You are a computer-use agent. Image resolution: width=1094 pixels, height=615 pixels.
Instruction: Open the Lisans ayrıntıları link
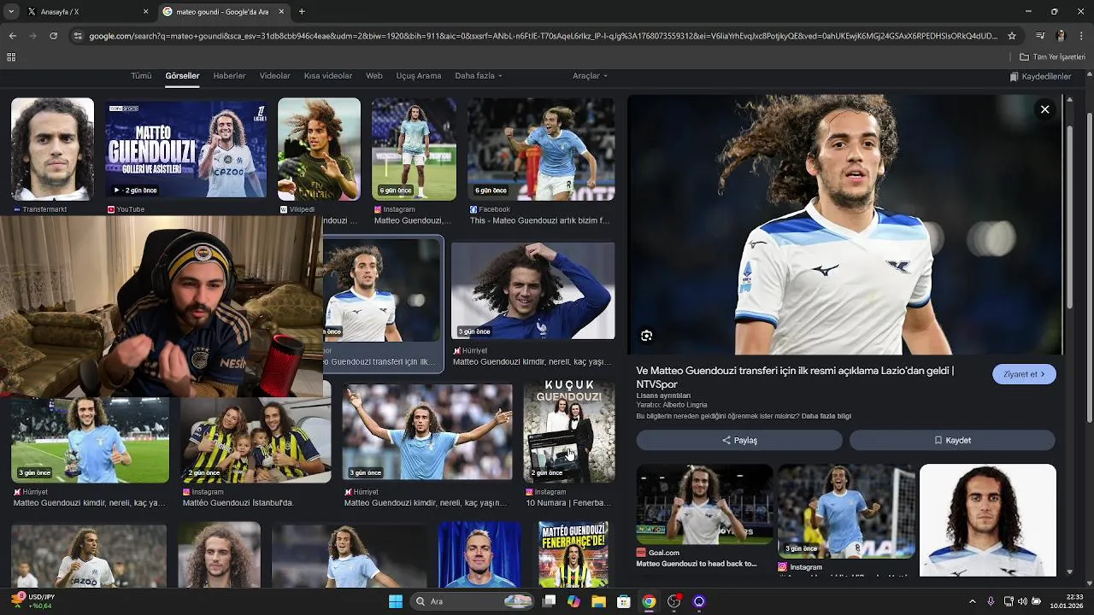[663, 395]
